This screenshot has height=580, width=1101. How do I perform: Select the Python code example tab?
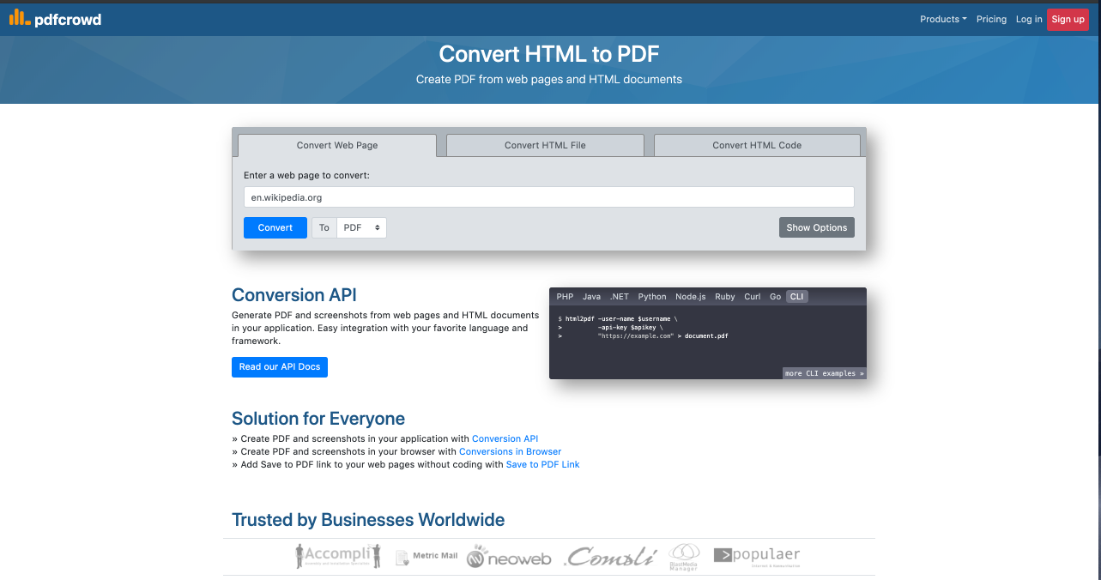pyautogui.click(x=651, y=296)
